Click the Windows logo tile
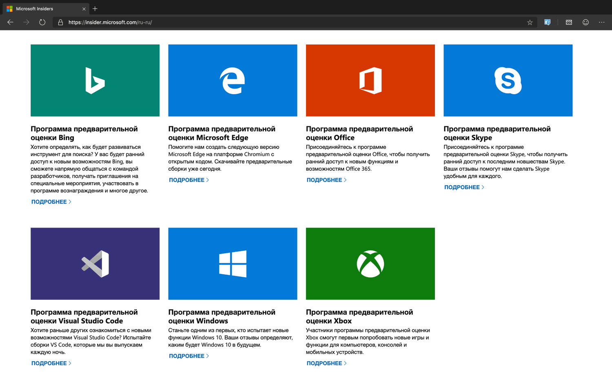 [233, 264]
